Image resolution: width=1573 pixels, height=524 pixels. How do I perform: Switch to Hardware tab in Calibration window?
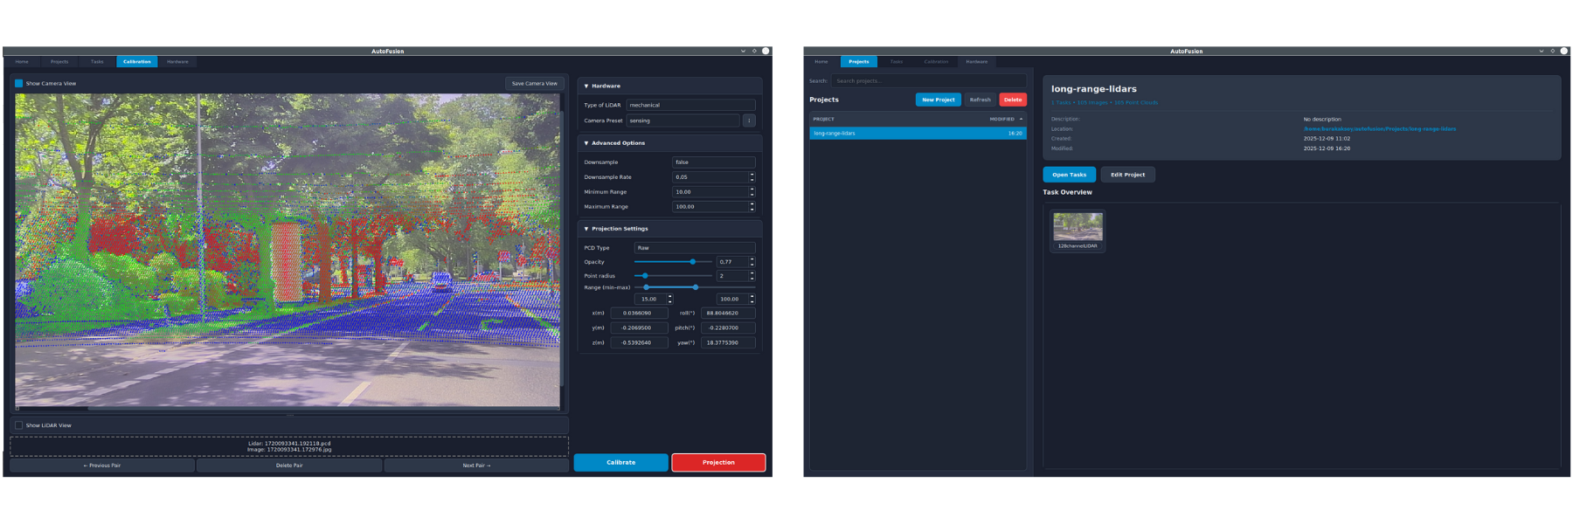[177, 62]
